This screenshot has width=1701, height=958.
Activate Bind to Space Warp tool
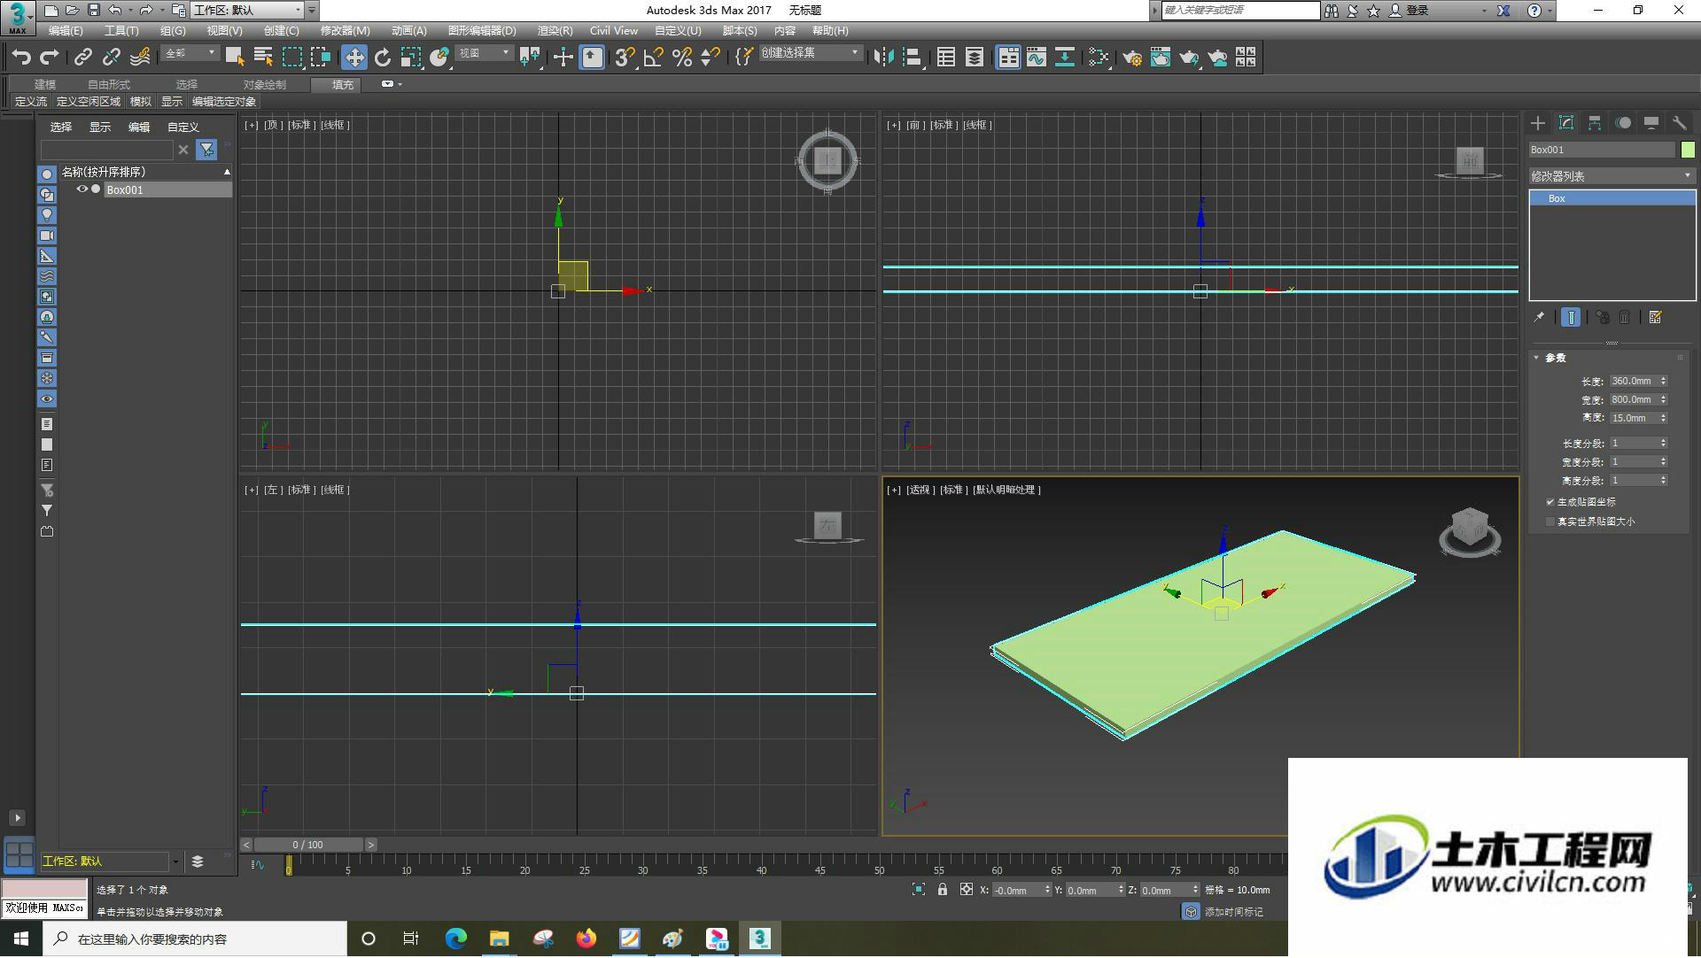[140, 58]
